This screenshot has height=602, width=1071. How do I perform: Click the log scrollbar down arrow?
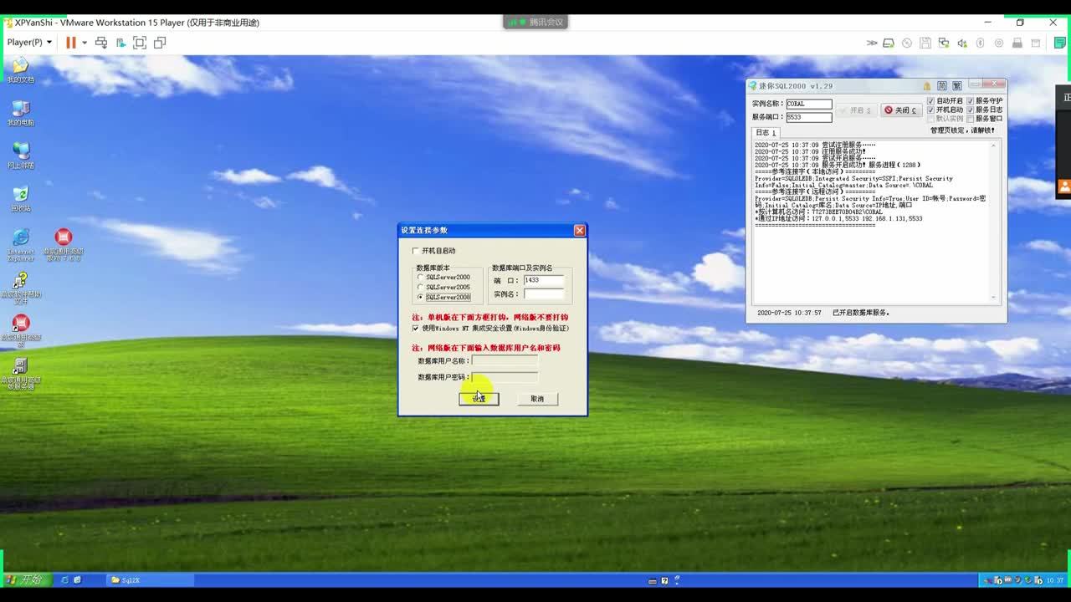[x=995, y=298]
